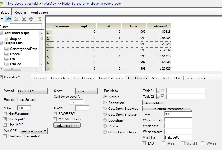Collapse the Additional output group
Screen dimensions: 222x150
(1, 33)
